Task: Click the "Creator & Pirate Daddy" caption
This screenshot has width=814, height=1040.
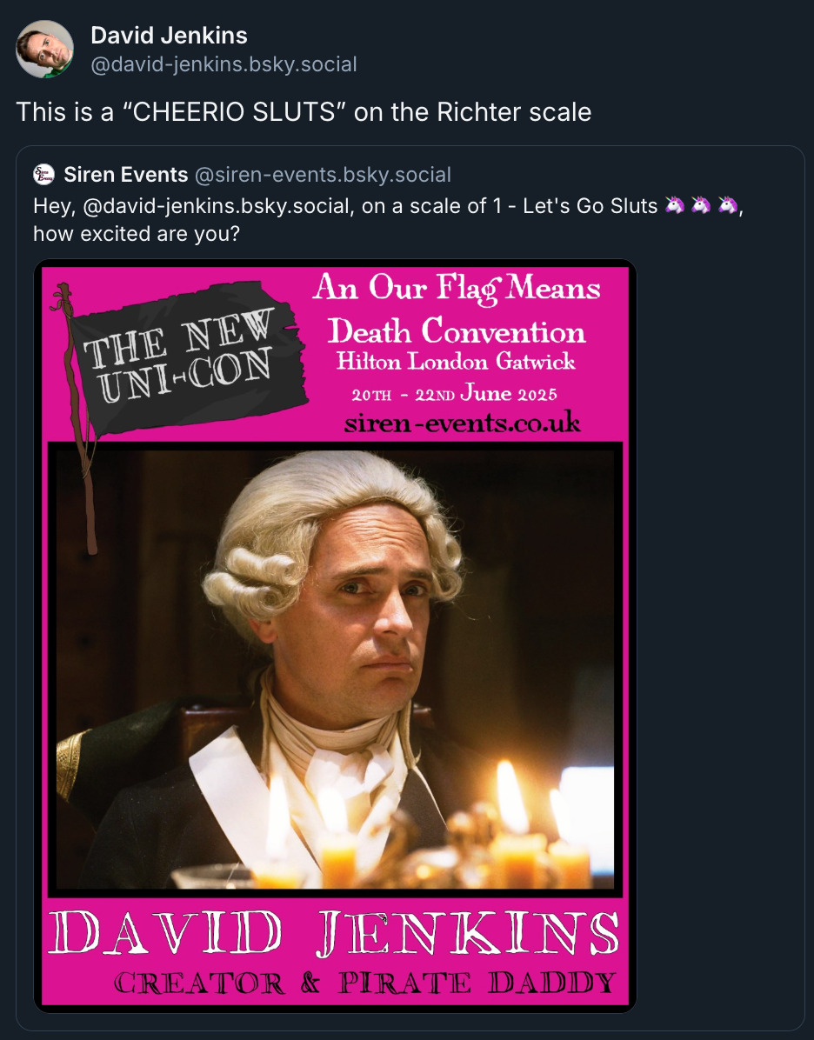Action: coord(364,983)
